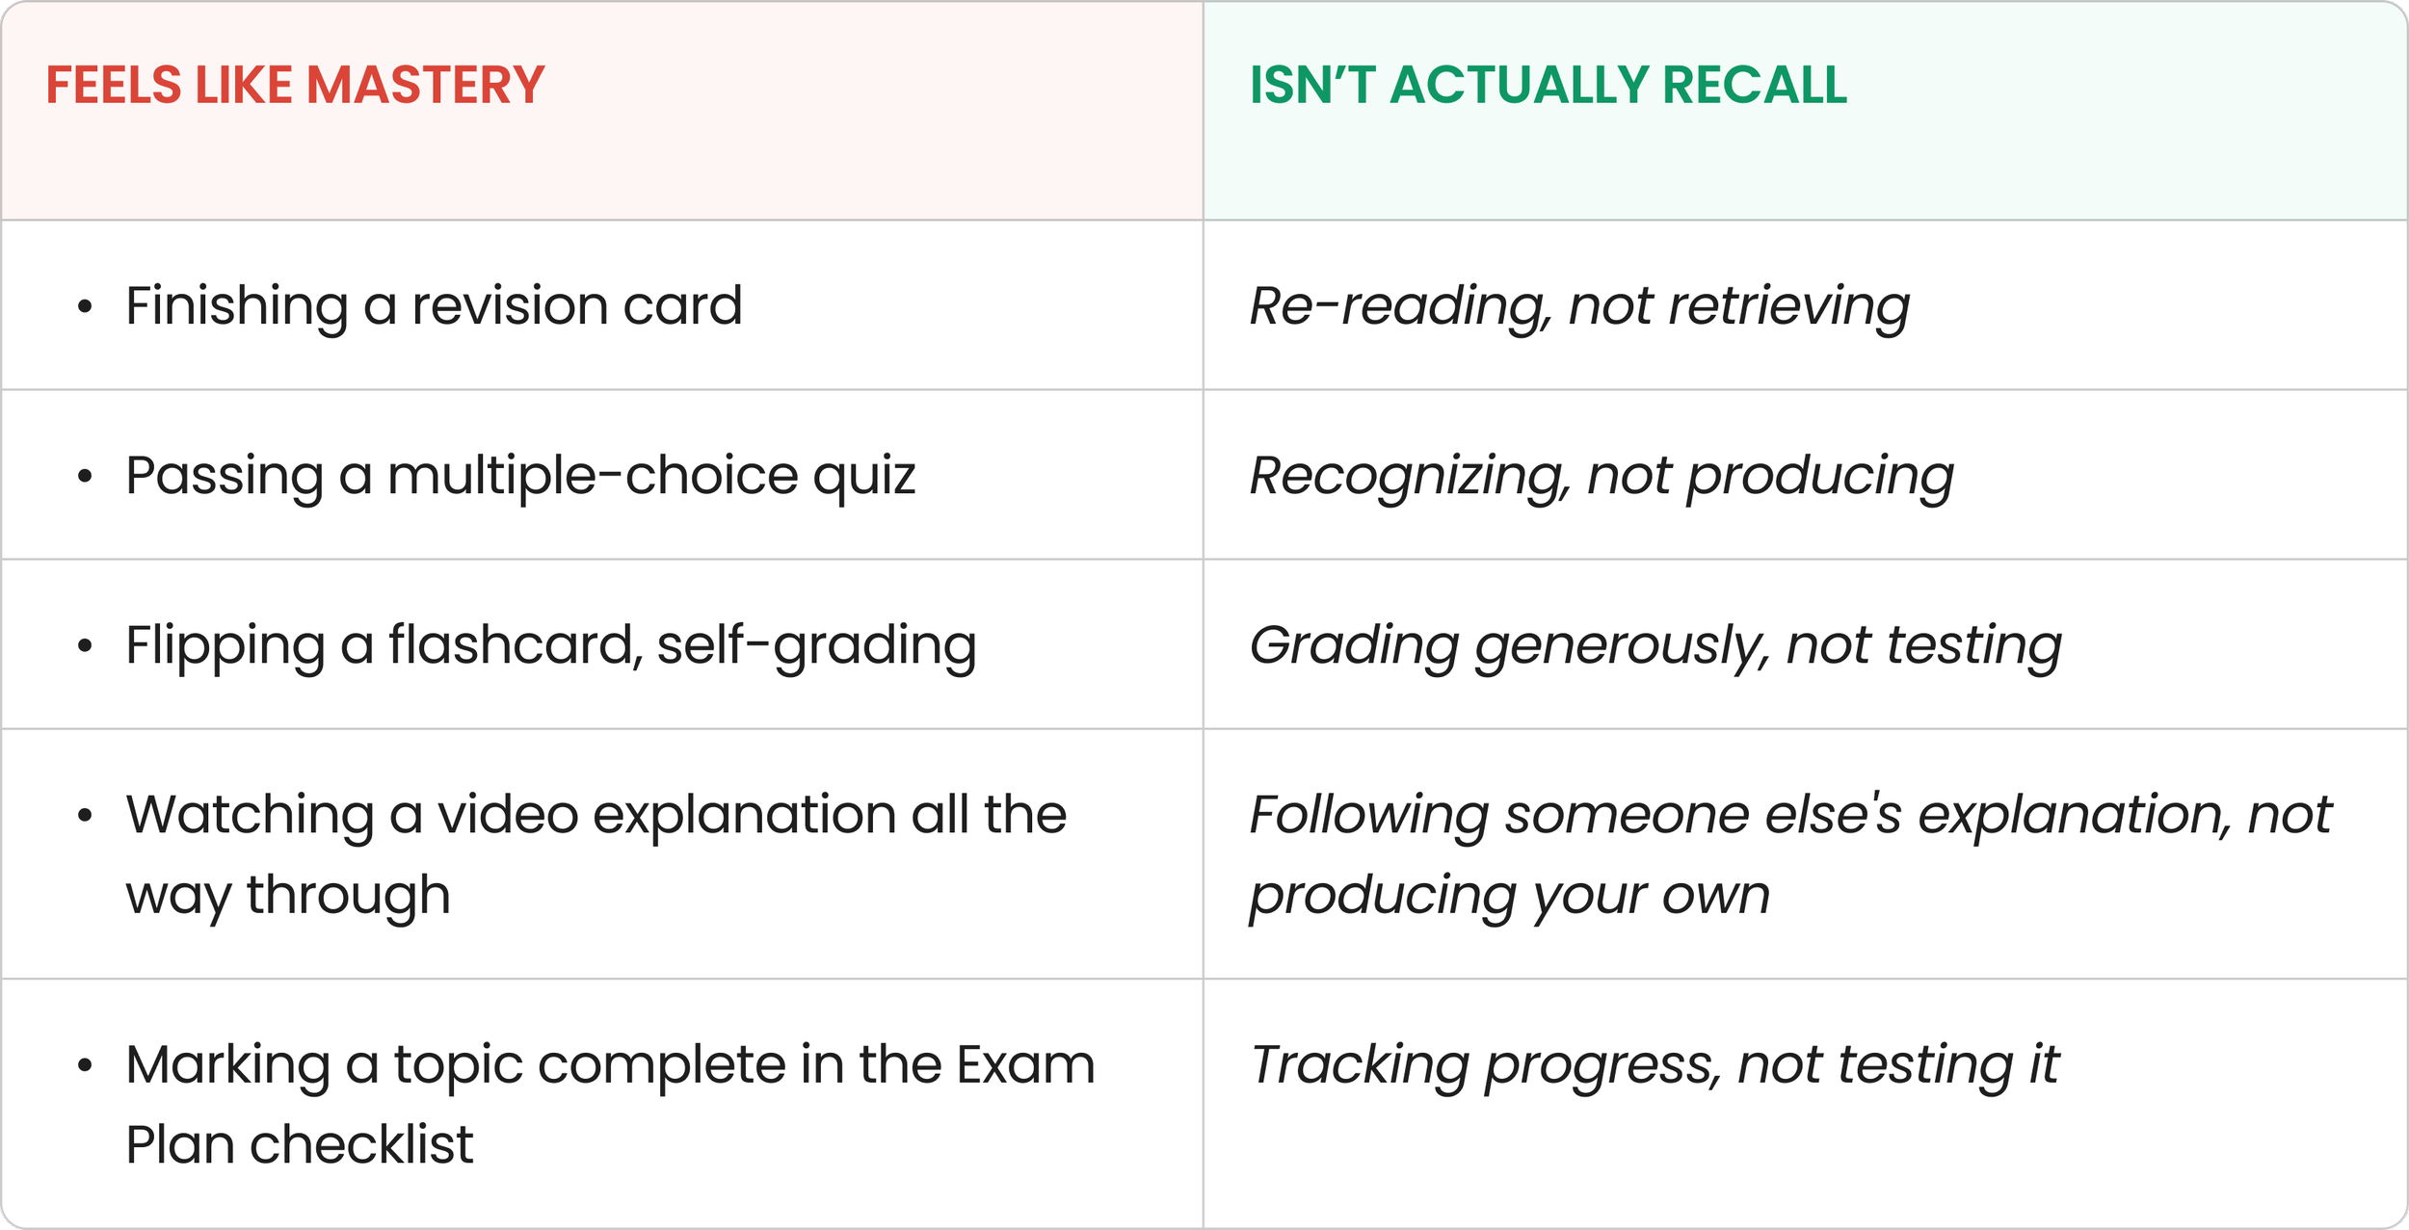Click the FEELS LIKE MASTERY column header
Image resolution: width=2409 pixels, height=1230 pixels.
(x=295, y=85)
